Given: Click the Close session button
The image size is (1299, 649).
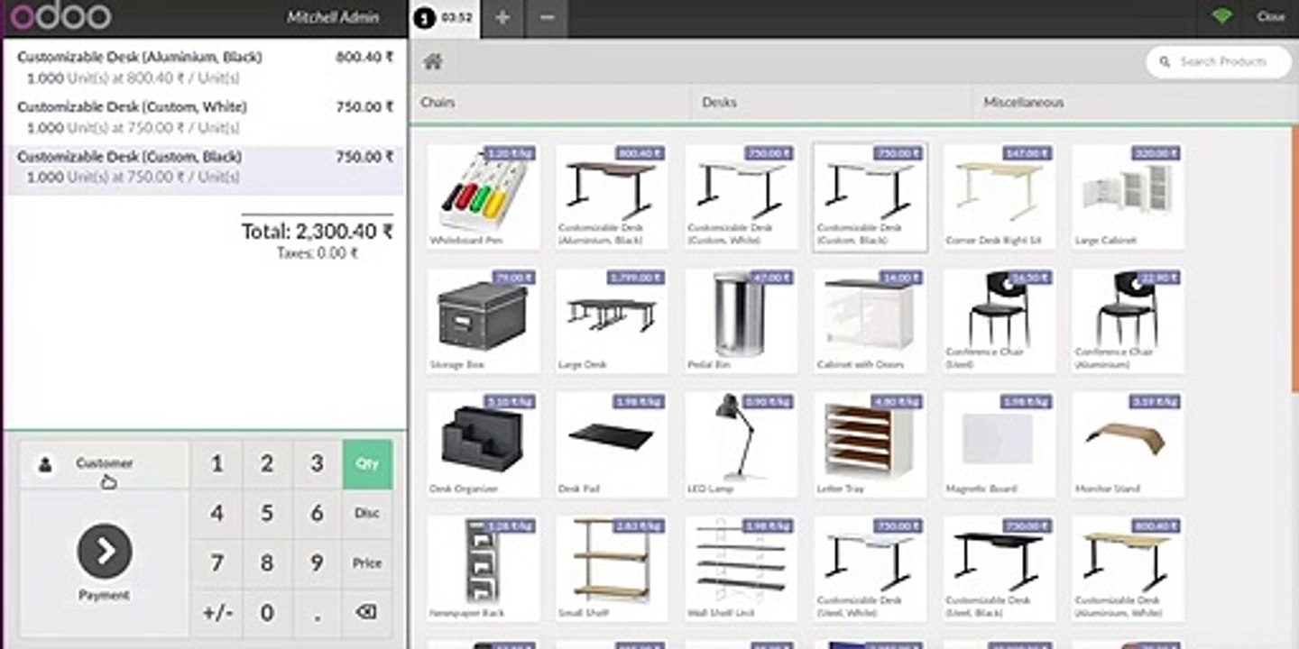Looking at the screenshot, I should (x=1271, y=17).
